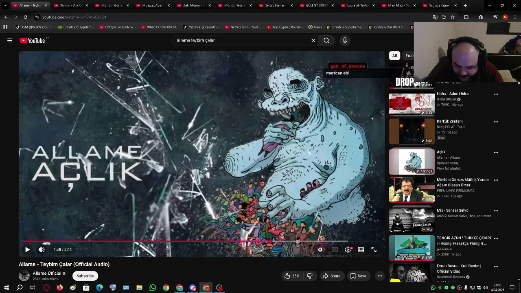Open options for Müslüm Gürses Müthiş Yorum

click(496, 180)
